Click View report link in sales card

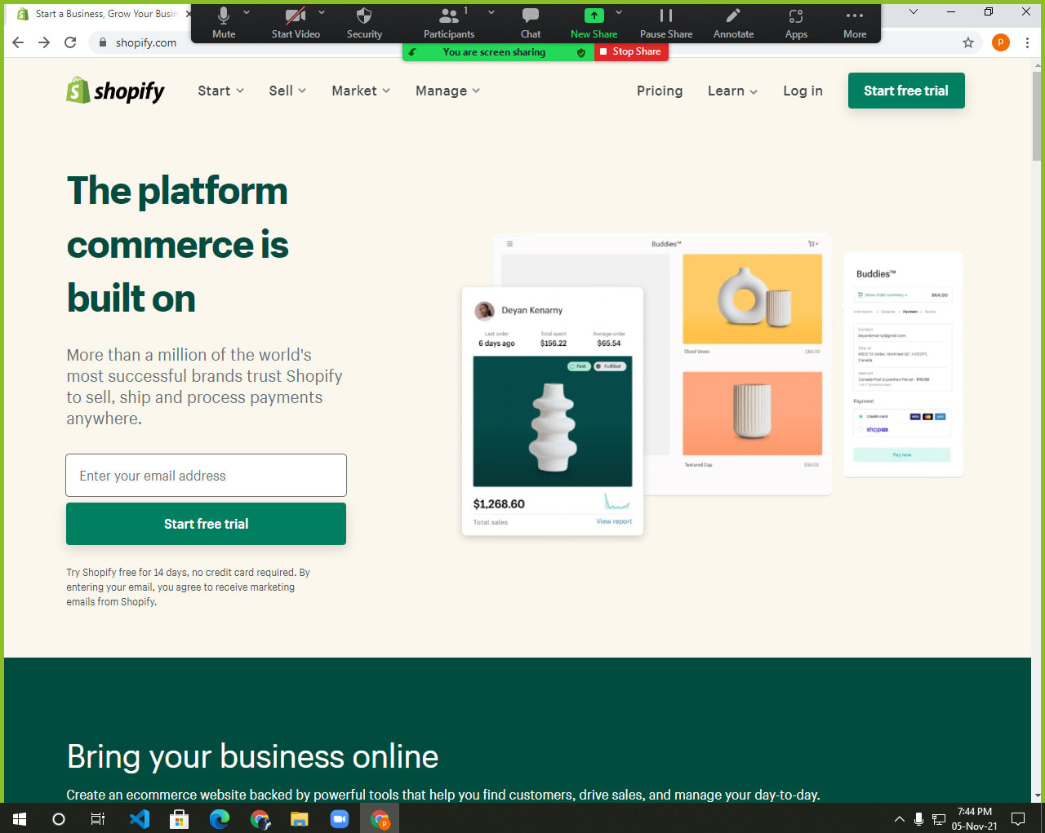614,521
